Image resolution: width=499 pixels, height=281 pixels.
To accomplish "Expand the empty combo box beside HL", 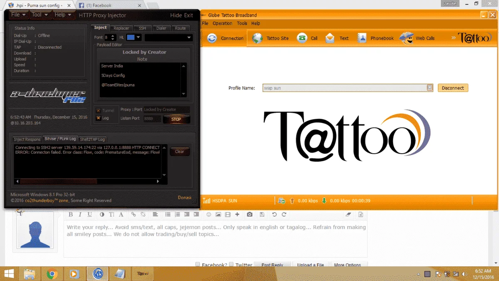I will pos(169,37).
